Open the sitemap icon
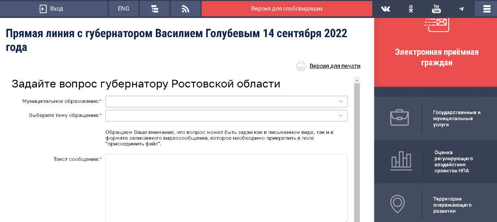The width and height of the screenshot is (497, 222). [x=155, y=9]
